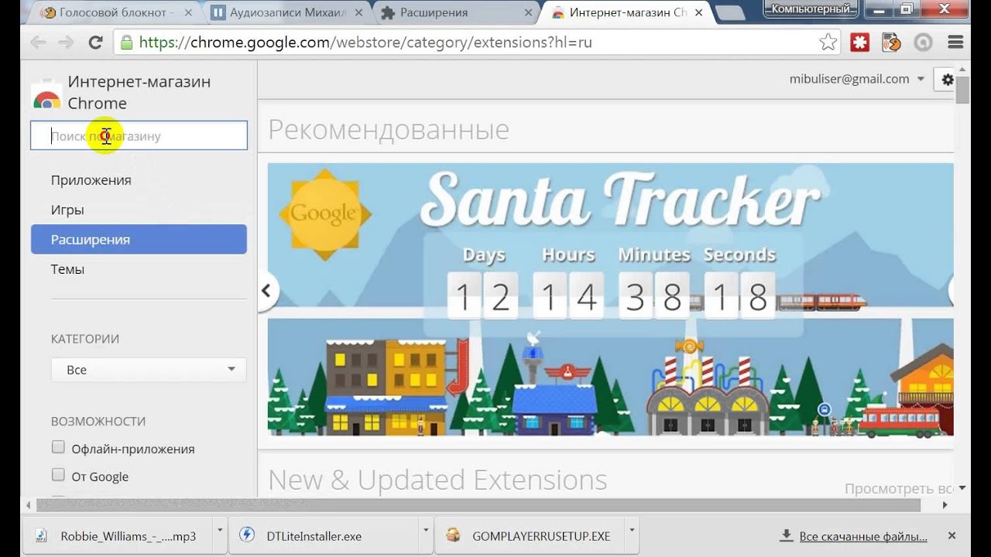Click the horizontal scrollbar right arrow
Viewport: 991px width, 557px height.
(945, 505)
